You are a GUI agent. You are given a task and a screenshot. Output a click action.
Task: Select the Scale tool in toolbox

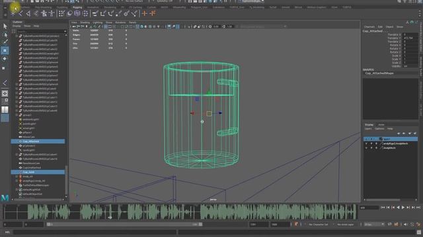point(4,68)
